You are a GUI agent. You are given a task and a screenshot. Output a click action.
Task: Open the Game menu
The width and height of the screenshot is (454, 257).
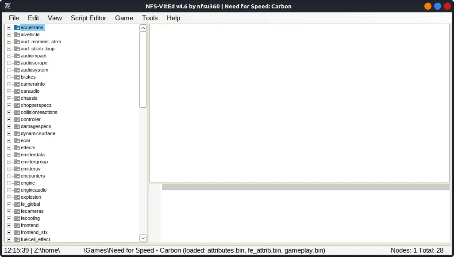(124, 18)
